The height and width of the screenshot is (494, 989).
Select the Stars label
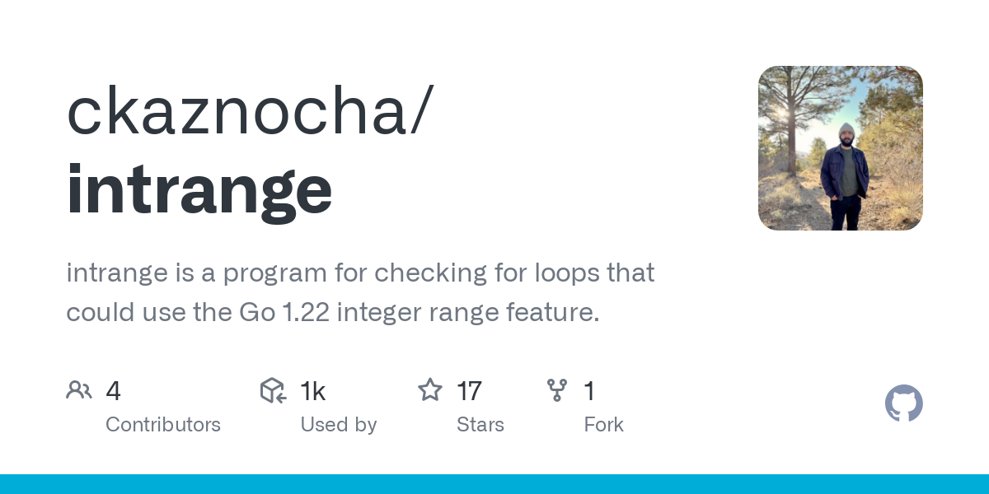480,425
